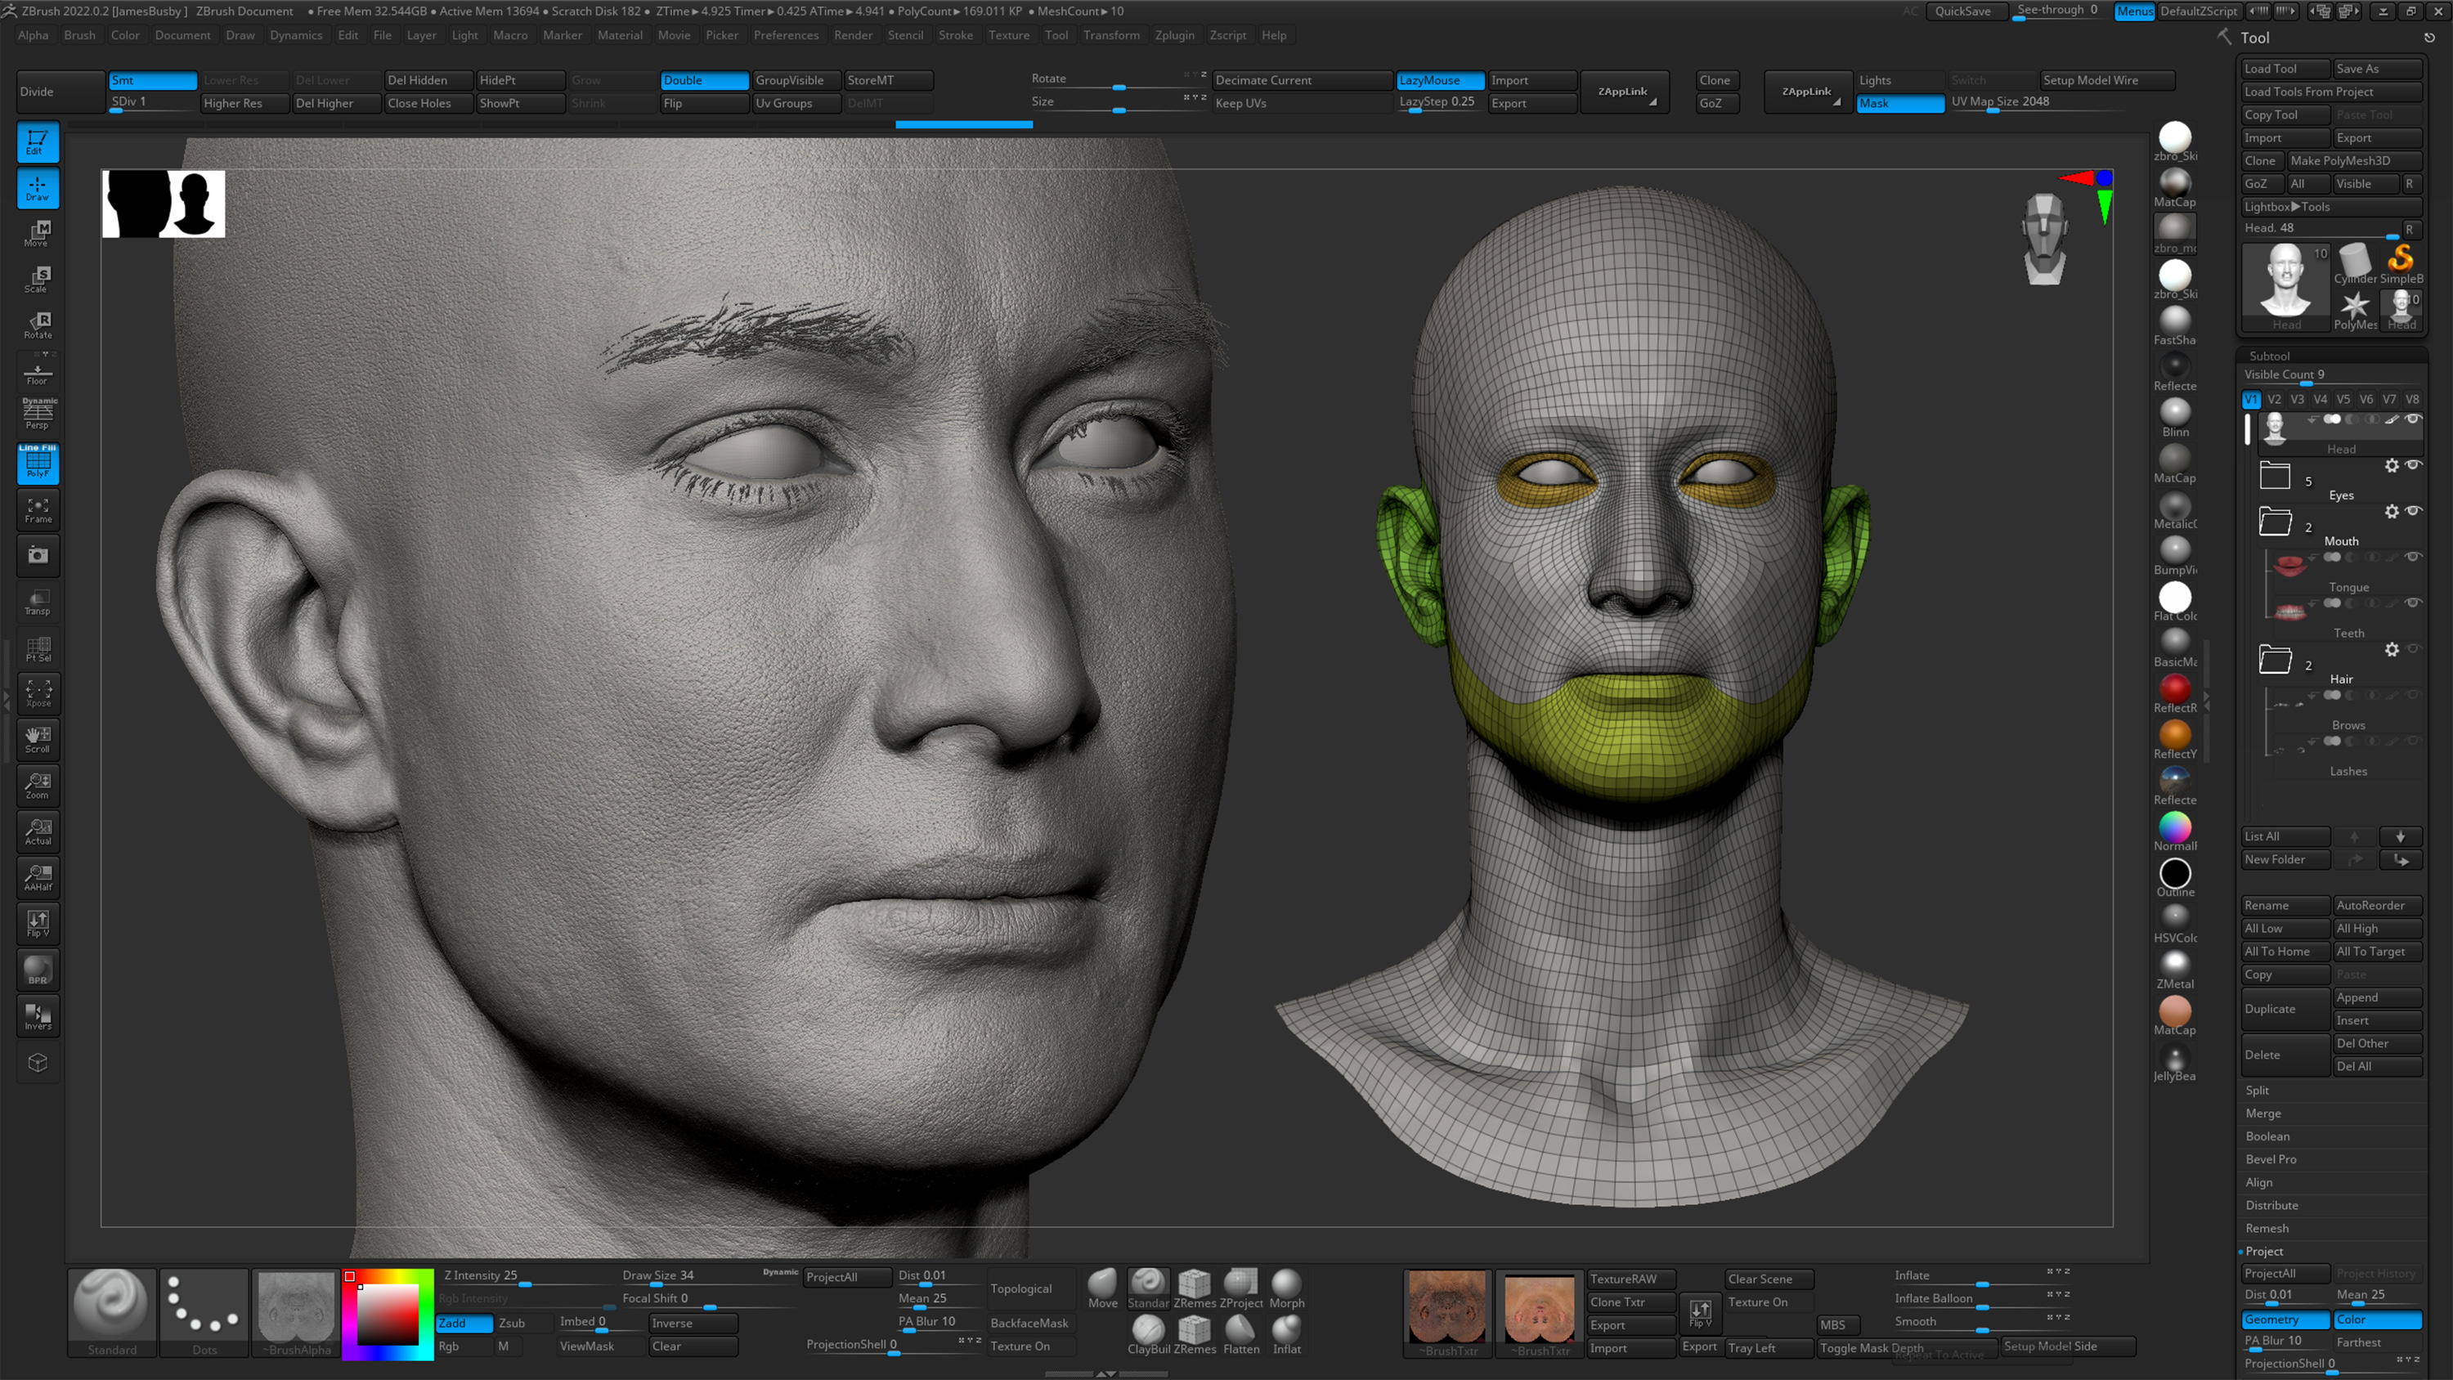The image size is (2453, 1380).
Task: Open the Eyes subtool folder settings gear
Action: 2392,466
